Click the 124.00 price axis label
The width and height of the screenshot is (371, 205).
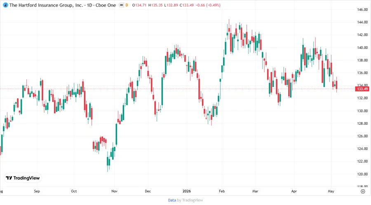pos(362,149)
